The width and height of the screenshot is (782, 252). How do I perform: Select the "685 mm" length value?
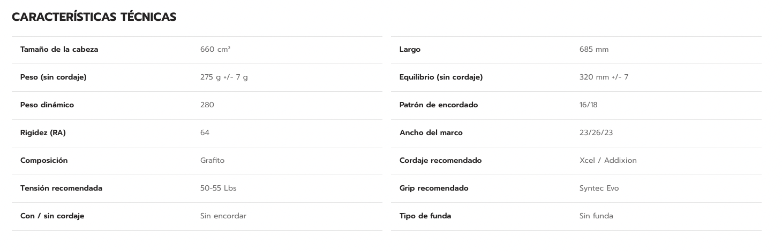point(593,50)
